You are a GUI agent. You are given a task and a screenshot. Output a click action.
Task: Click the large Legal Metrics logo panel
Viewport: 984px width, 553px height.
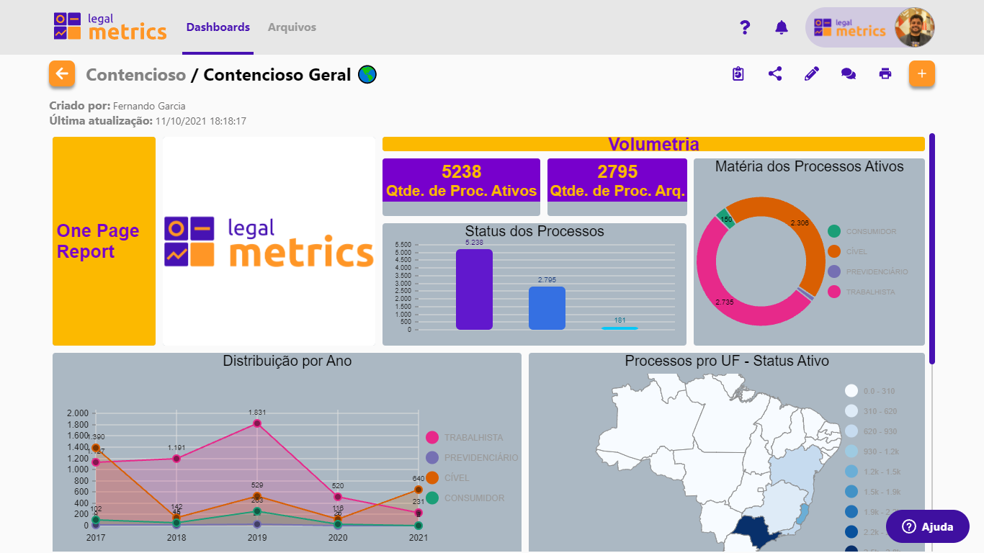point(269,241)
